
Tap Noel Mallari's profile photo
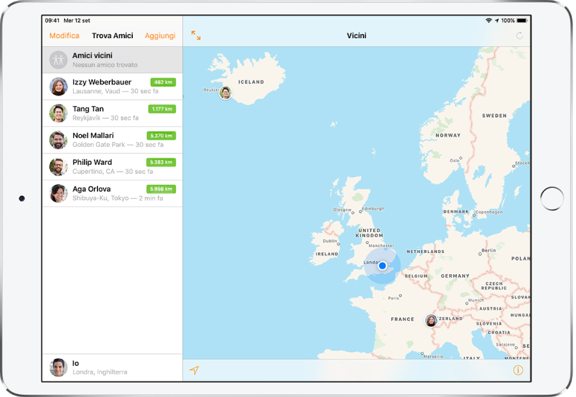59,140
